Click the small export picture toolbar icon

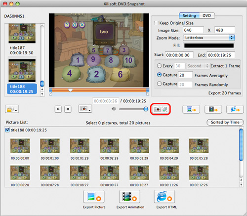(x=191, y=109)
